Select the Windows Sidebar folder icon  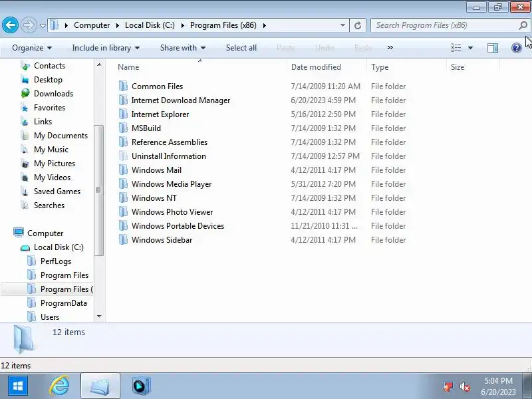123,240
